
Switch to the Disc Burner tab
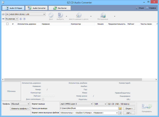(x=59, y=8)
